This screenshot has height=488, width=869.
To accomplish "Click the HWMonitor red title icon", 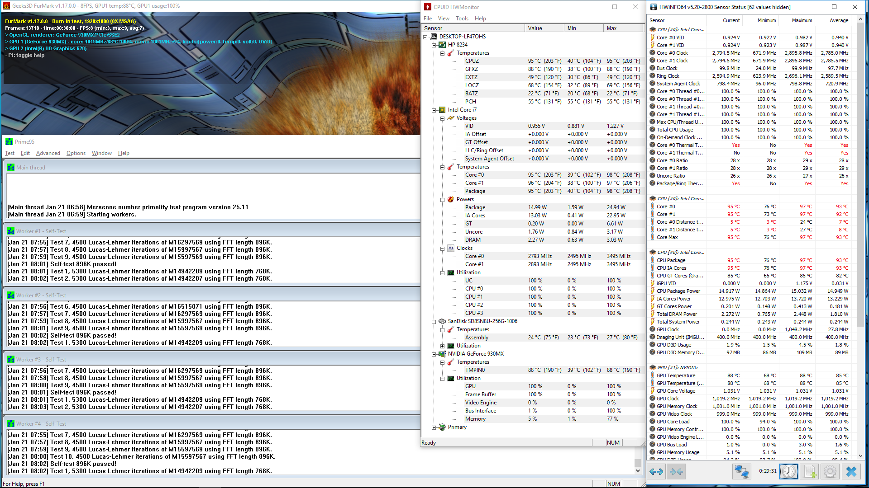I will pos(428,7).
